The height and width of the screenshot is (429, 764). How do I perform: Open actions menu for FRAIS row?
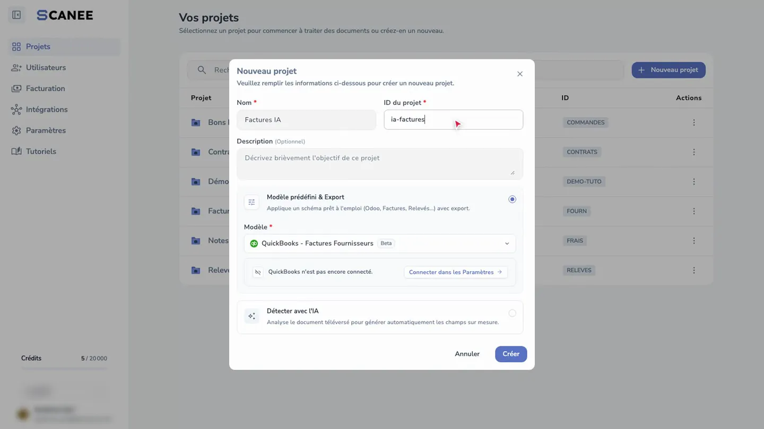[x=694, y=240]
